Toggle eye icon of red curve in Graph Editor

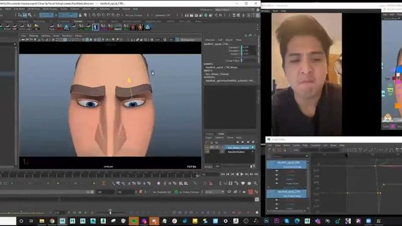276,171
